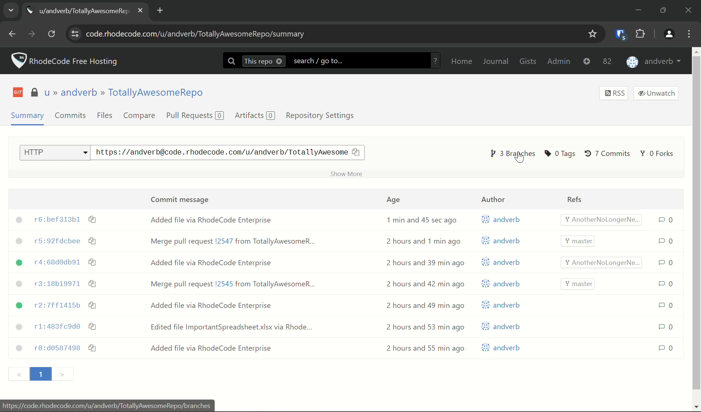This screenshot has height=412, width=701.
Task: Switch to the Commits tab
Action: point(70,115)
